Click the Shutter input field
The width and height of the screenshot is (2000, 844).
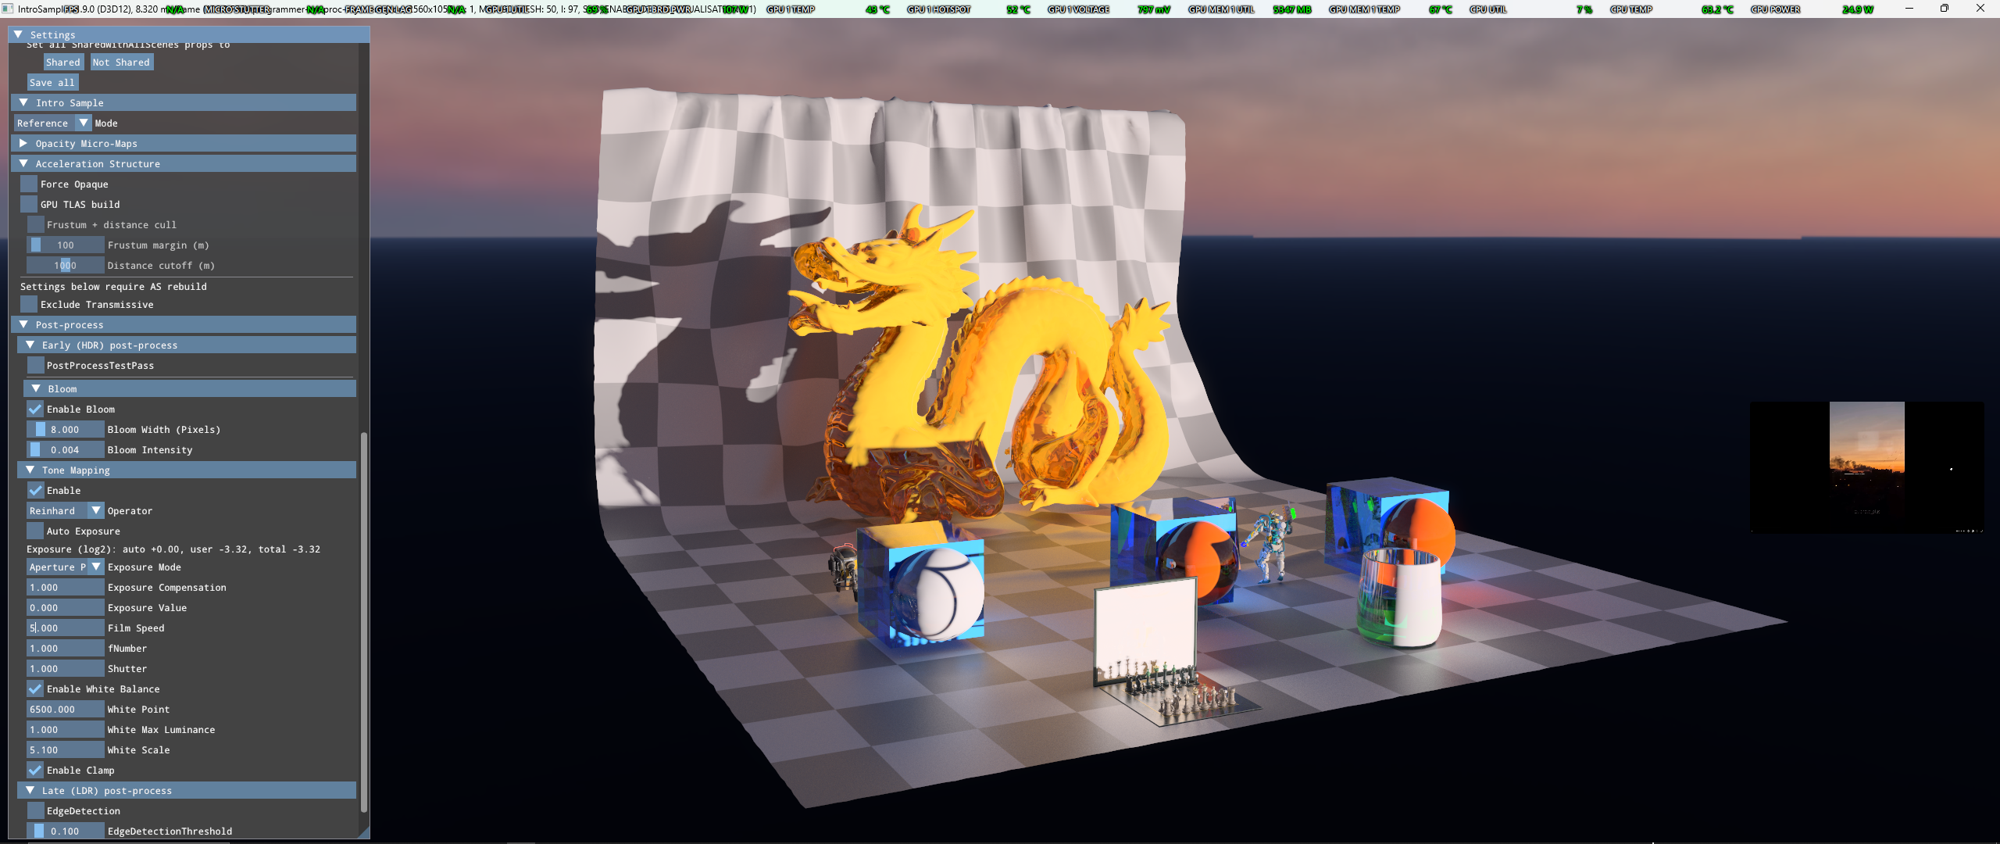[x=66, y=668]
